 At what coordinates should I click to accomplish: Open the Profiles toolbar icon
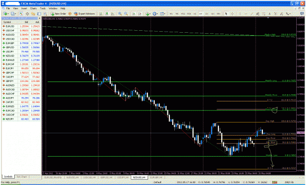point(13,14)
